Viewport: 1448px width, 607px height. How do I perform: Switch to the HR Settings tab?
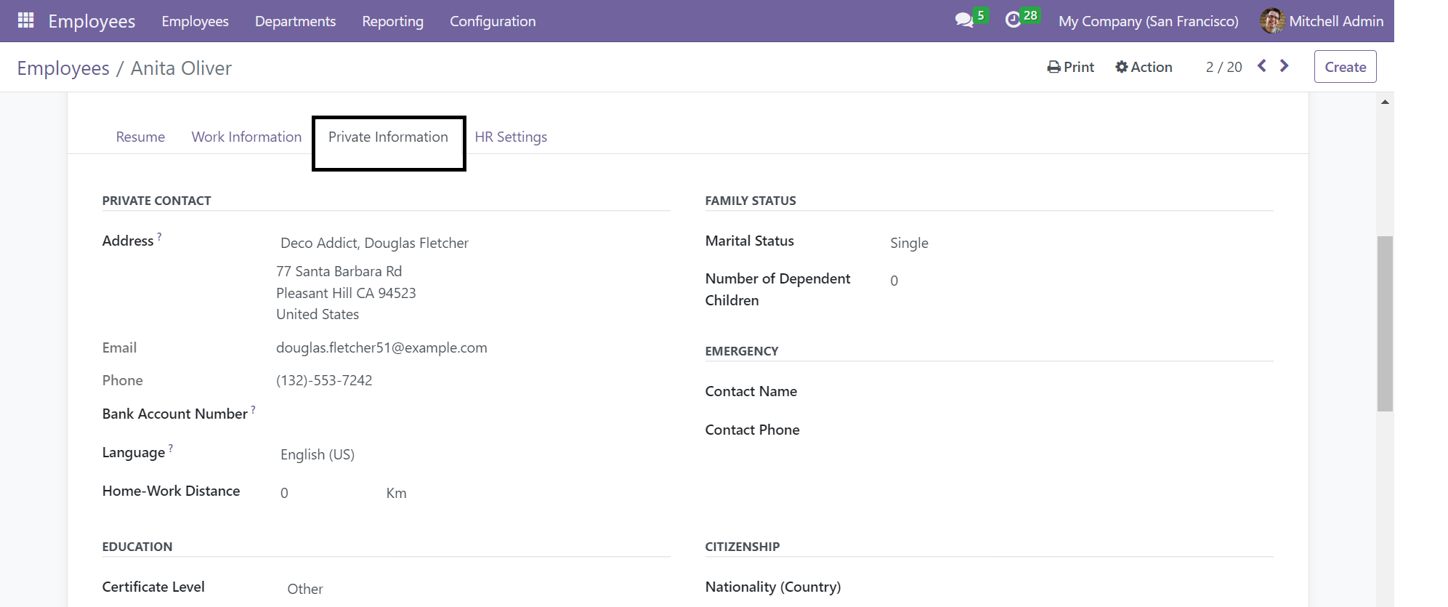[511, 137]
